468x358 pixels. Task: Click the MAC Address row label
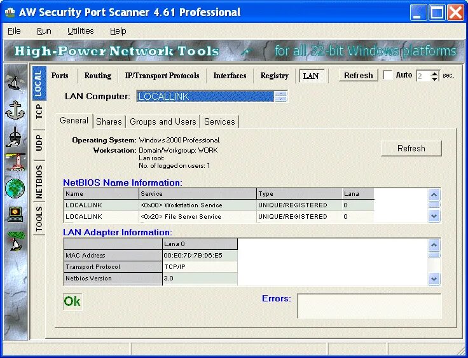(113, 255)
